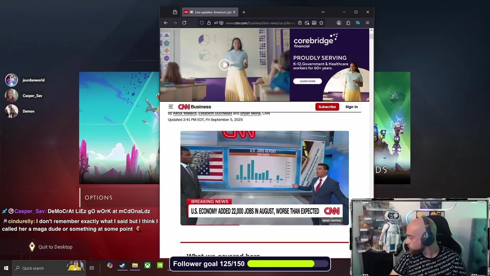Reload the CNN page
The height and width of the screenshot is (276, 490).
pyautogui.click(x=184, y=23)
